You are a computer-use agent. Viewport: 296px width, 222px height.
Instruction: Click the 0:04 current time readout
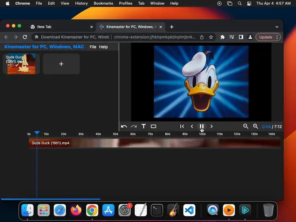[266, 127]
